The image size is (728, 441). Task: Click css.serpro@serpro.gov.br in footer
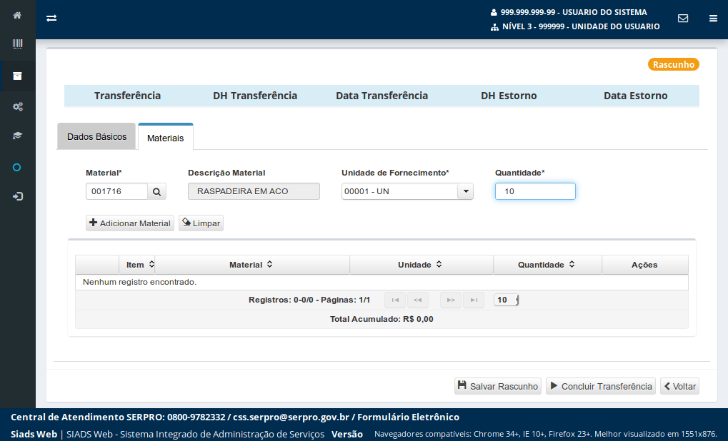tap(291, 417)
